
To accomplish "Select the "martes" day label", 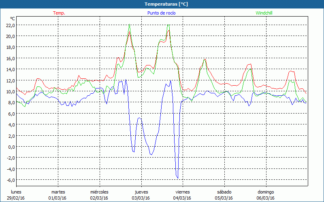I will click(58, 192).
